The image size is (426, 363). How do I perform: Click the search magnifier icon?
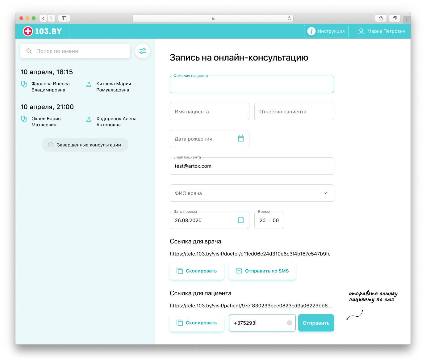[29, 51]
